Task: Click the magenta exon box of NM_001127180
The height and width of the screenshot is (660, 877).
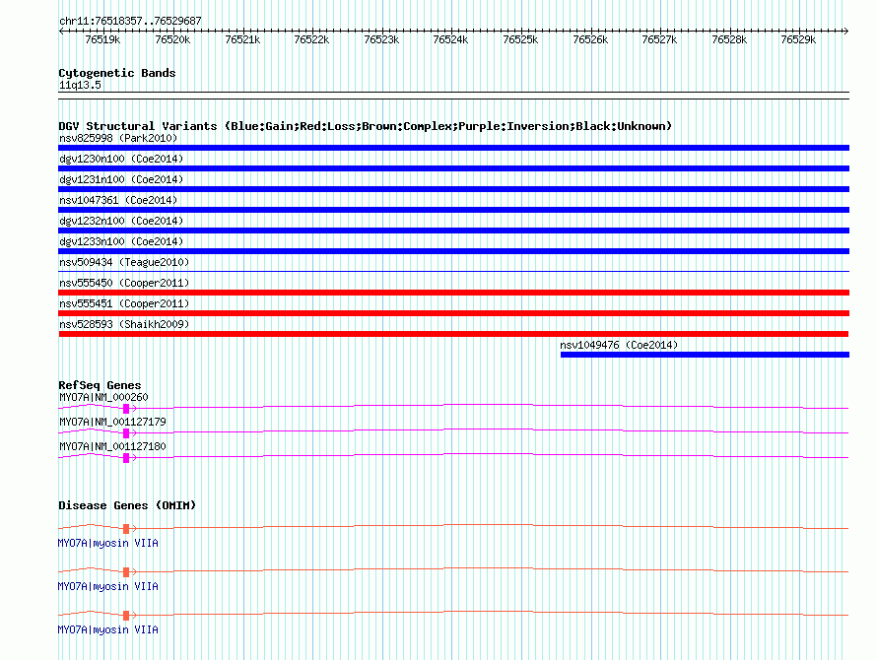Action: pos(126,458)
